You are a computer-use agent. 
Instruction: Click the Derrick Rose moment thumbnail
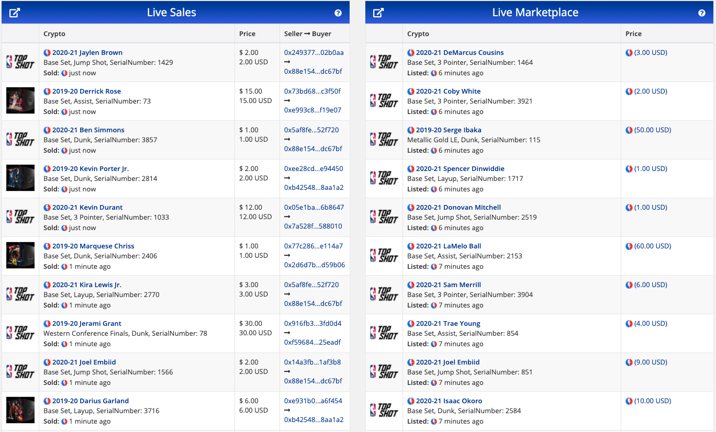click(20, 100)
